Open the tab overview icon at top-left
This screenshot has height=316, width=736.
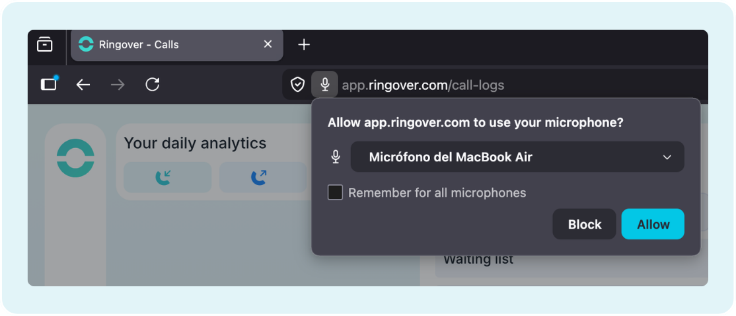[45, 44]
